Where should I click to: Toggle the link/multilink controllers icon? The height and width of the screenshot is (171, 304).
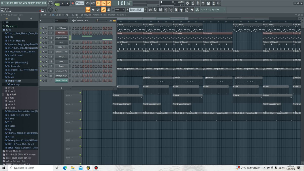[x=103, y=10]
